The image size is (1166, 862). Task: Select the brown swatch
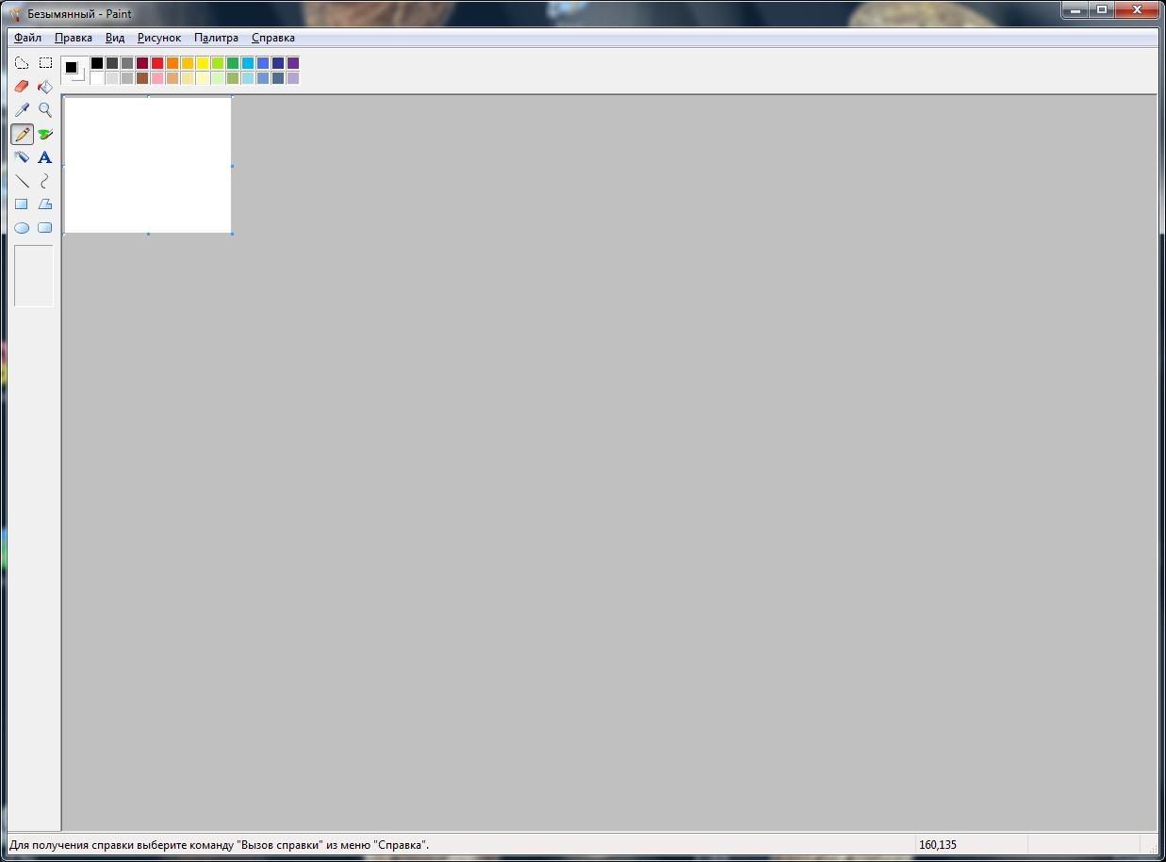142,78
